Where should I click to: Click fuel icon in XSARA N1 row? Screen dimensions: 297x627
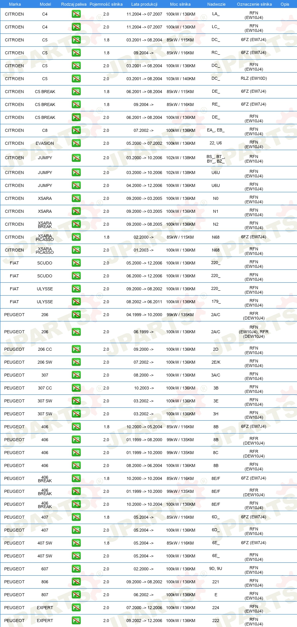76,211
